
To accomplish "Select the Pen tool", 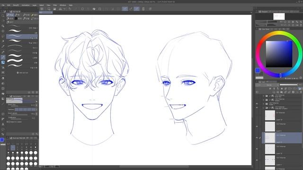I will (3, 52).
